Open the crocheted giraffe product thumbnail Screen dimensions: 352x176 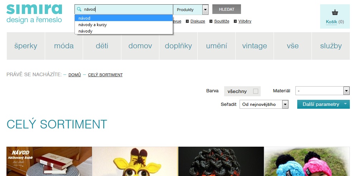point(135,161)
